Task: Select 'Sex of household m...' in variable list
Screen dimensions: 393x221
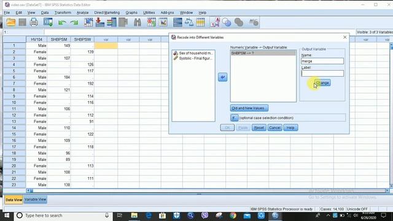Action: click(x=193, y=53)
